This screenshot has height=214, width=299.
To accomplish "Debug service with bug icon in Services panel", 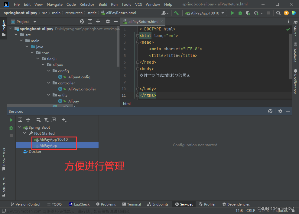I will point(11,128).
